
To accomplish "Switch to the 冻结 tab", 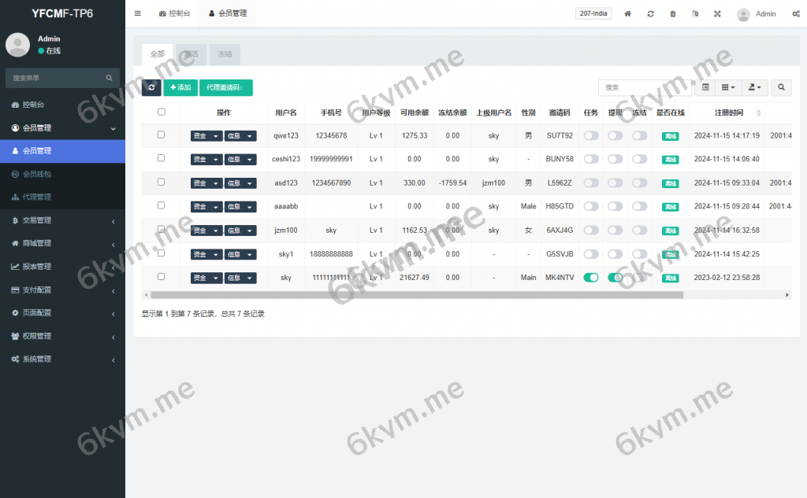I will coord(225,53).
